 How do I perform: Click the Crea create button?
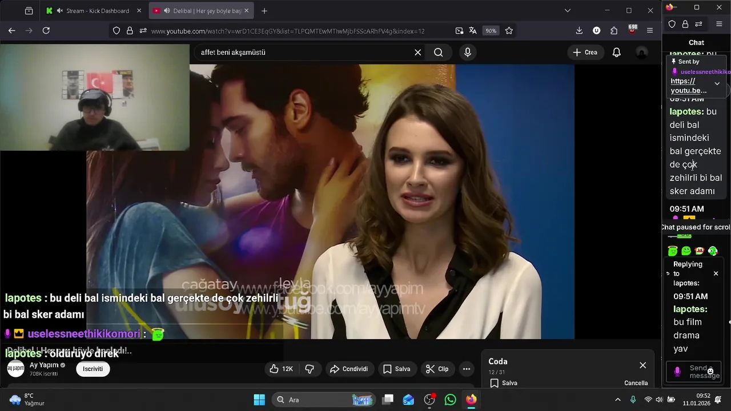(x=585, y=53)
